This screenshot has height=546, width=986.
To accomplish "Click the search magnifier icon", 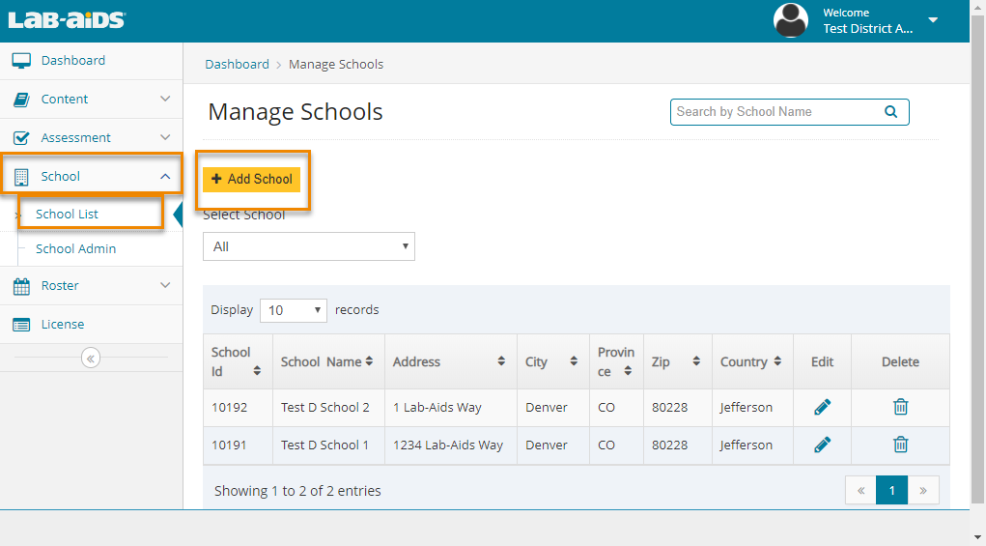I will [890, 112].
